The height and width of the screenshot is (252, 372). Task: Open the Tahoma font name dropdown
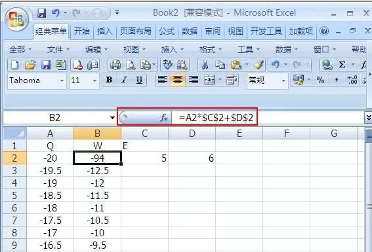pyautogui.click(x=62, y=81)
